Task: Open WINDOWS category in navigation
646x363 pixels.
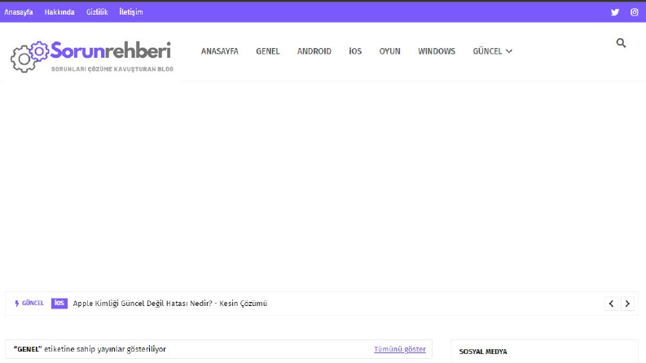Action: tap(437, 51)
